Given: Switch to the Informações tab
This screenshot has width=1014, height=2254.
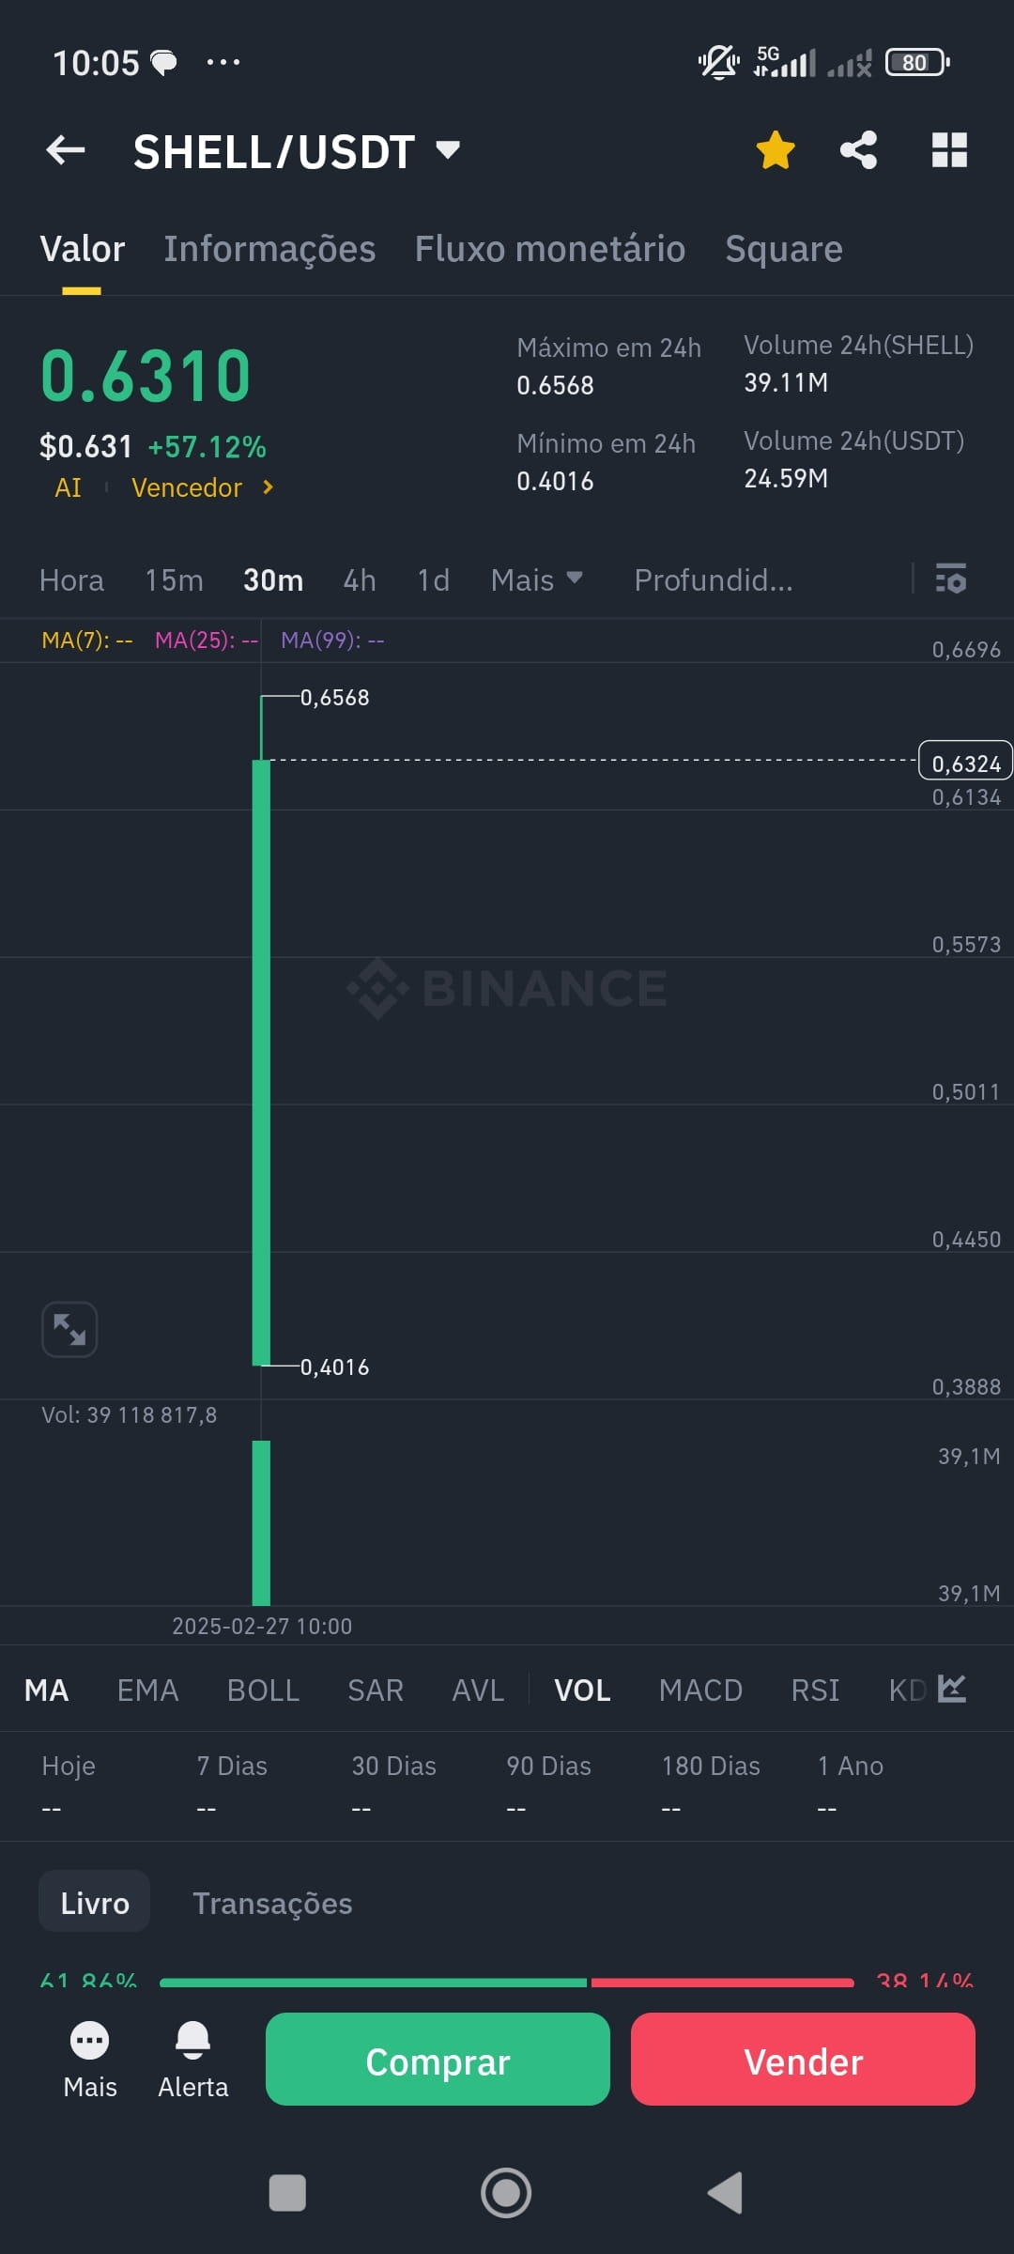Looking at the screenshot, I should point(269,249).
